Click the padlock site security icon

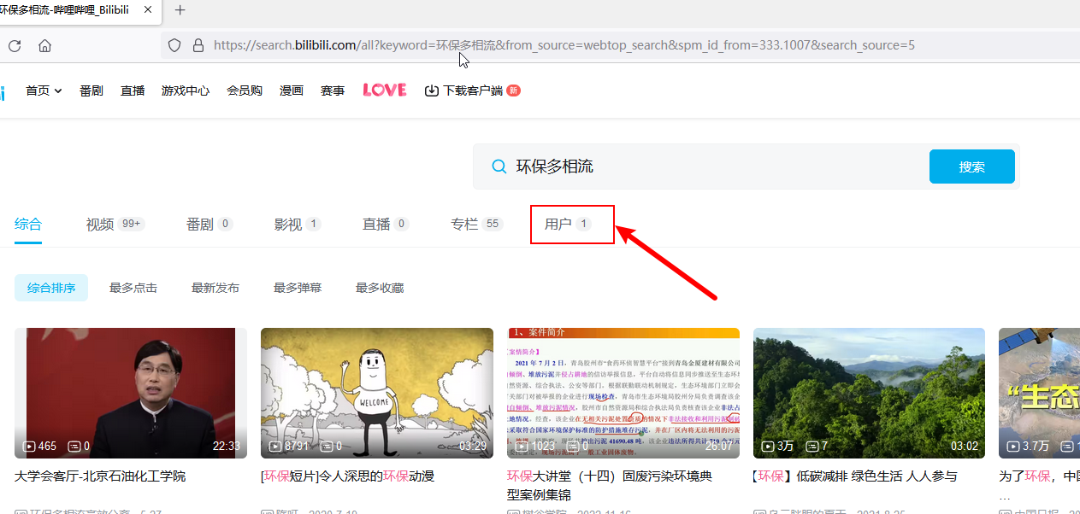click(198, 45)
